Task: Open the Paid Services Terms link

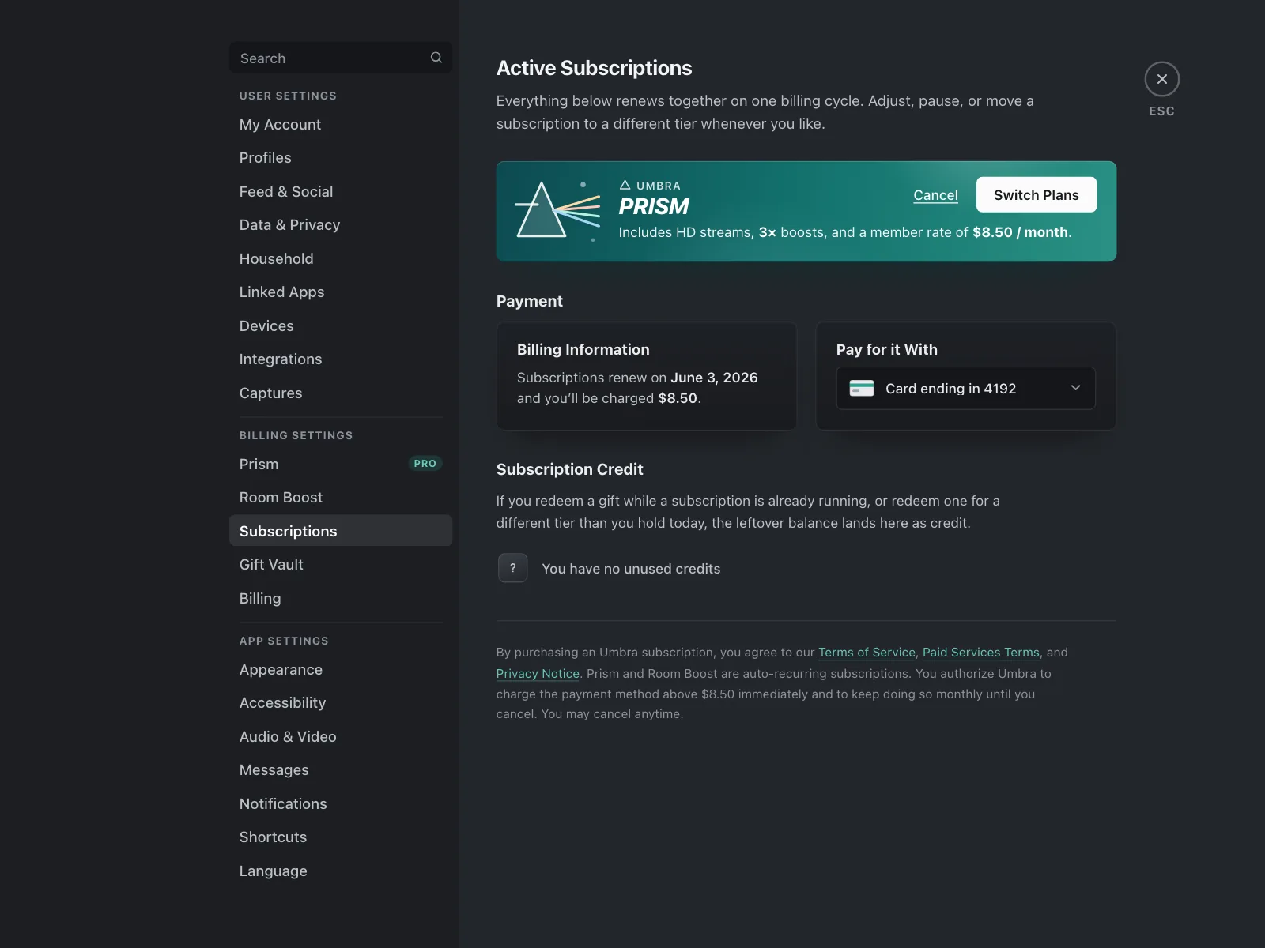Action: pos(980,653)
